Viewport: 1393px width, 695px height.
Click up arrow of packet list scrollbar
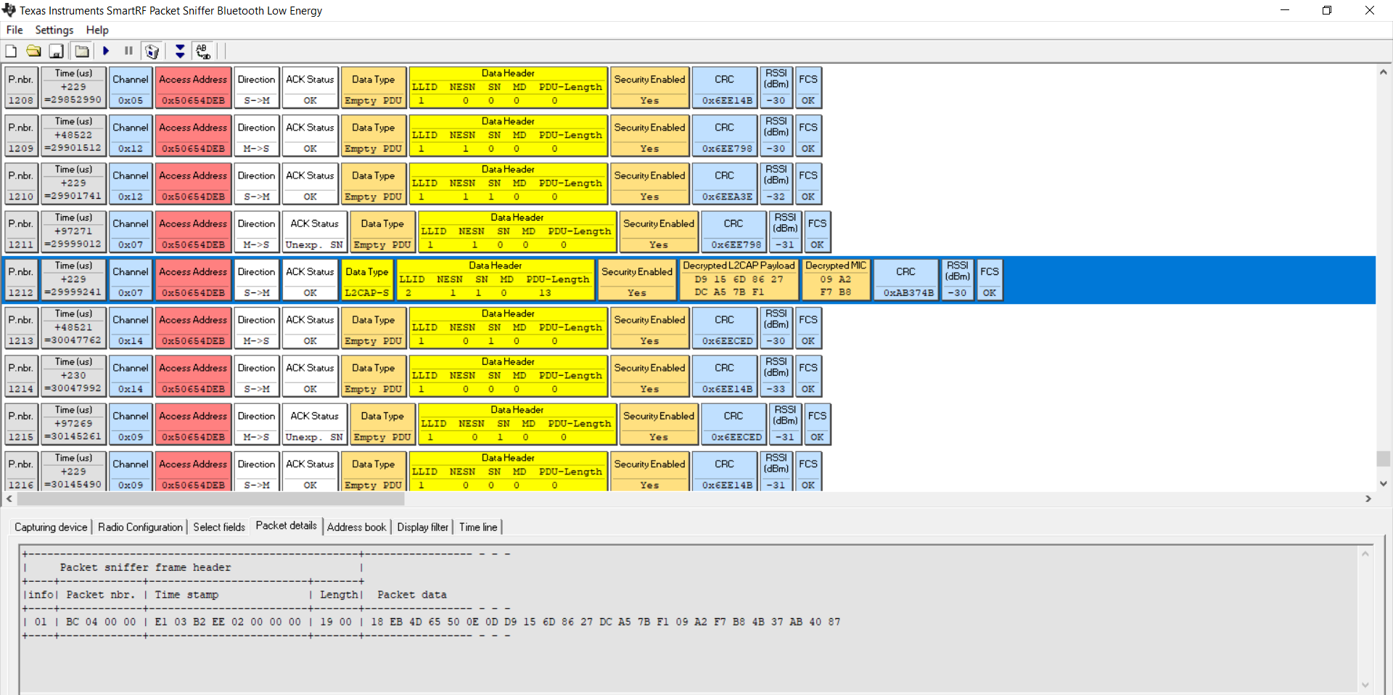point(1384,73)
